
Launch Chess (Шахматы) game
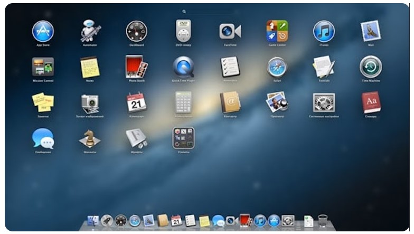point(90,139)
